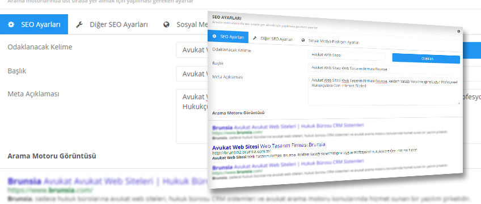Click inside the tilted panel's Meta Açıklaması textarea

pos(384,91)
